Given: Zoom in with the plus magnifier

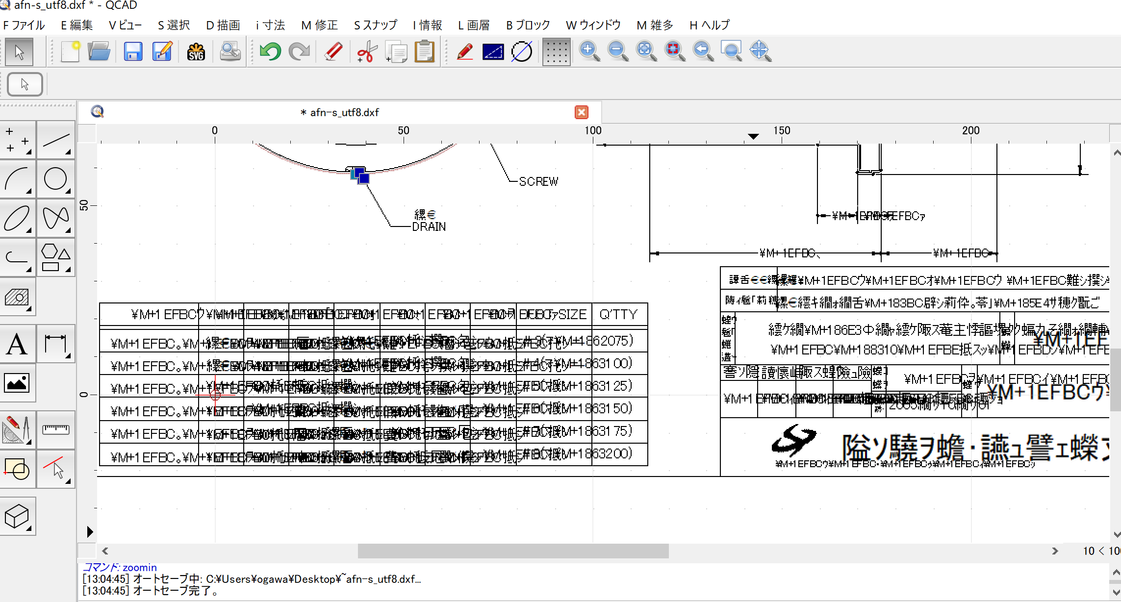Looking at the screenshot, I should (589, 51).
